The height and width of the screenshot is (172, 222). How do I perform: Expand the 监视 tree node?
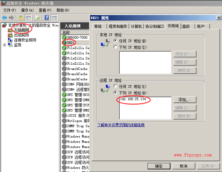[x=4, y=45]
